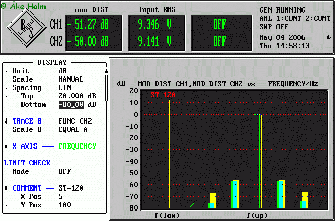Screen dimensions: 335x221
Task: Select the COMMENT section heading
Action: tap(27, 188)
